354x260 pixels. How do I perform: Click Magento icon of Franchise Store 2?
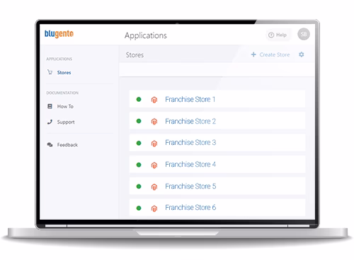[154, 122]
